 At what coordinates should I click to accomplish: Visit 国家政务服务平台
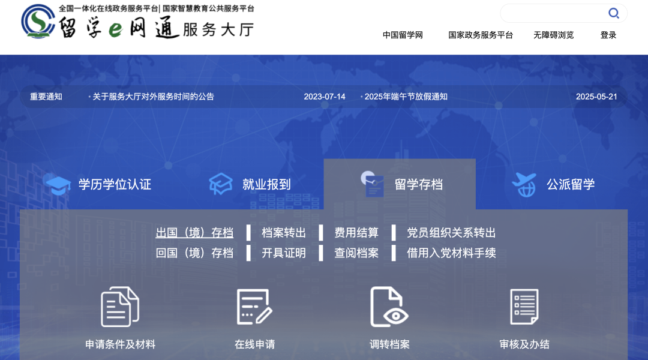pos(480,35)
